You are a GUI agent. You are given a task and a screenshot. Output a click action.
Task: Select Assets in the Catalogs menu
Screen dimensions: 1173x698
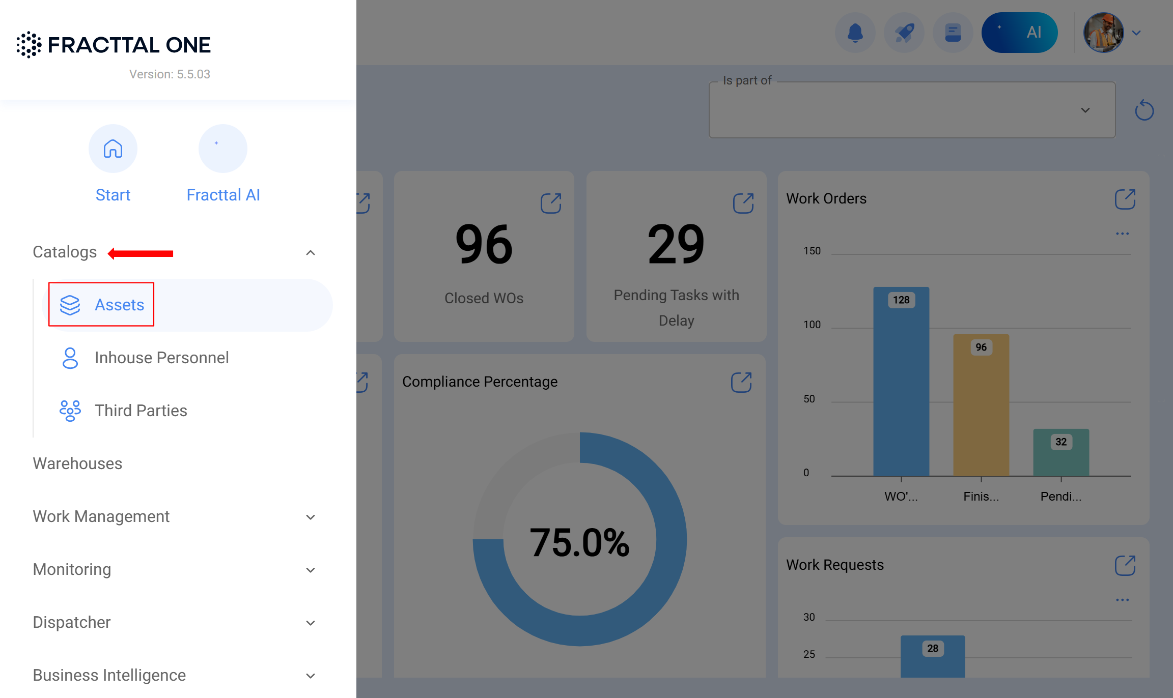click(119, 305)
